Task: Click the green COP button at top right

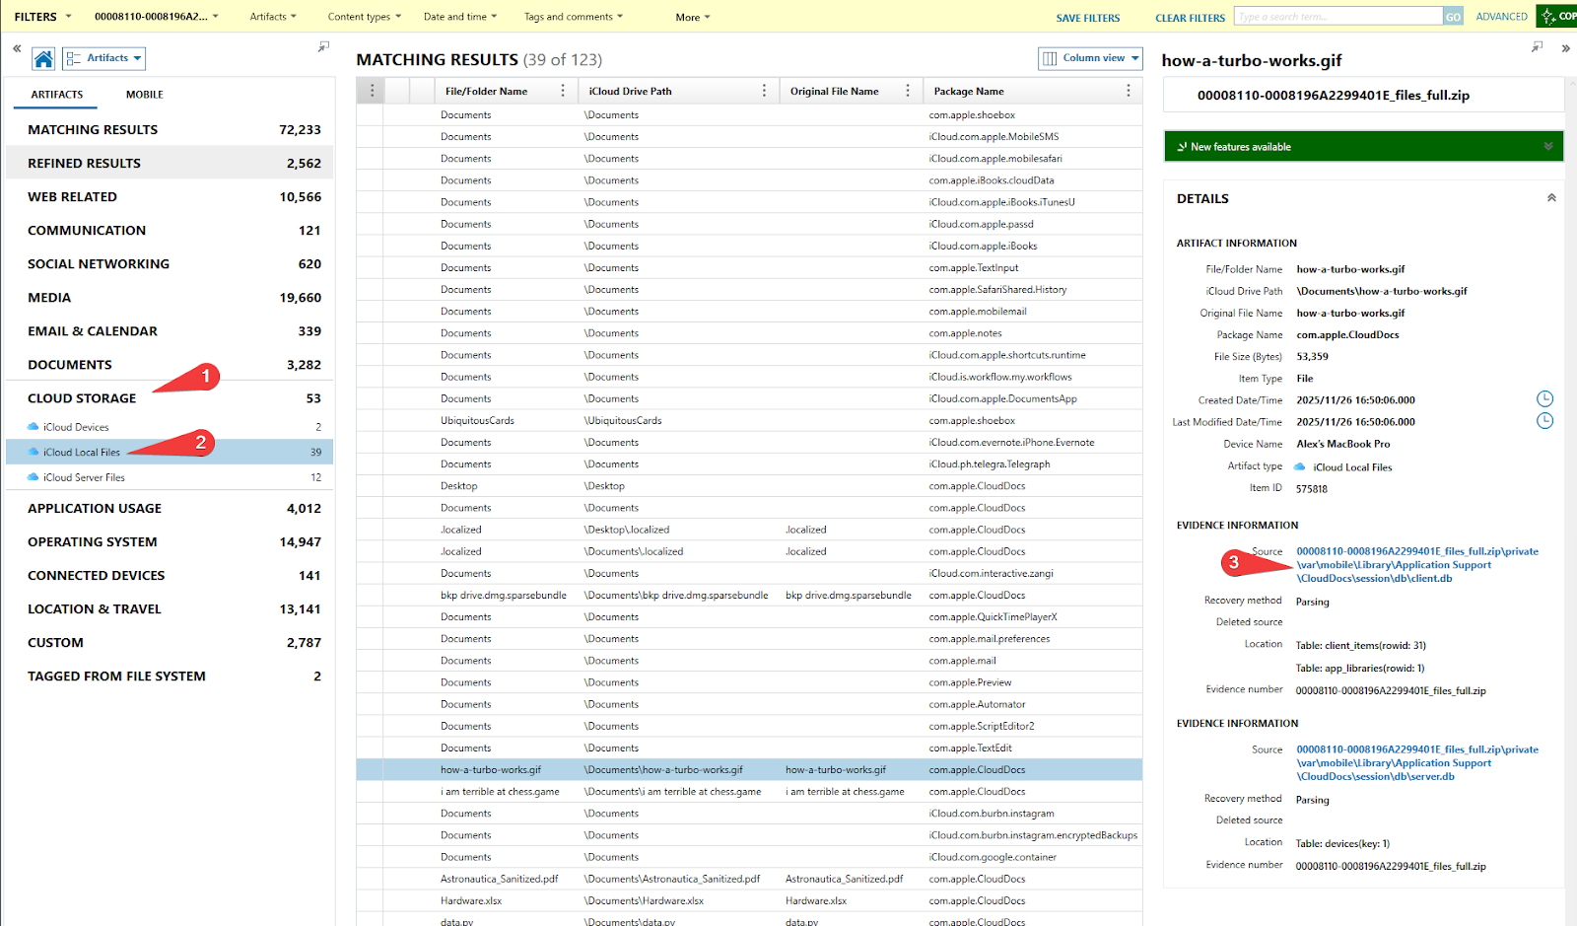Action: coord(1557,16)
